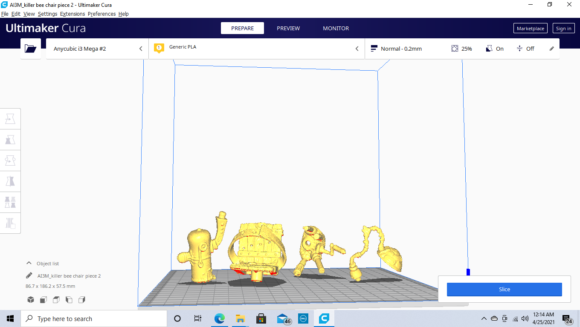Image resolution: width=580 pixels, height=327 pixels.
Task: Open File Explorer from the taskbar
Action: 240,318
